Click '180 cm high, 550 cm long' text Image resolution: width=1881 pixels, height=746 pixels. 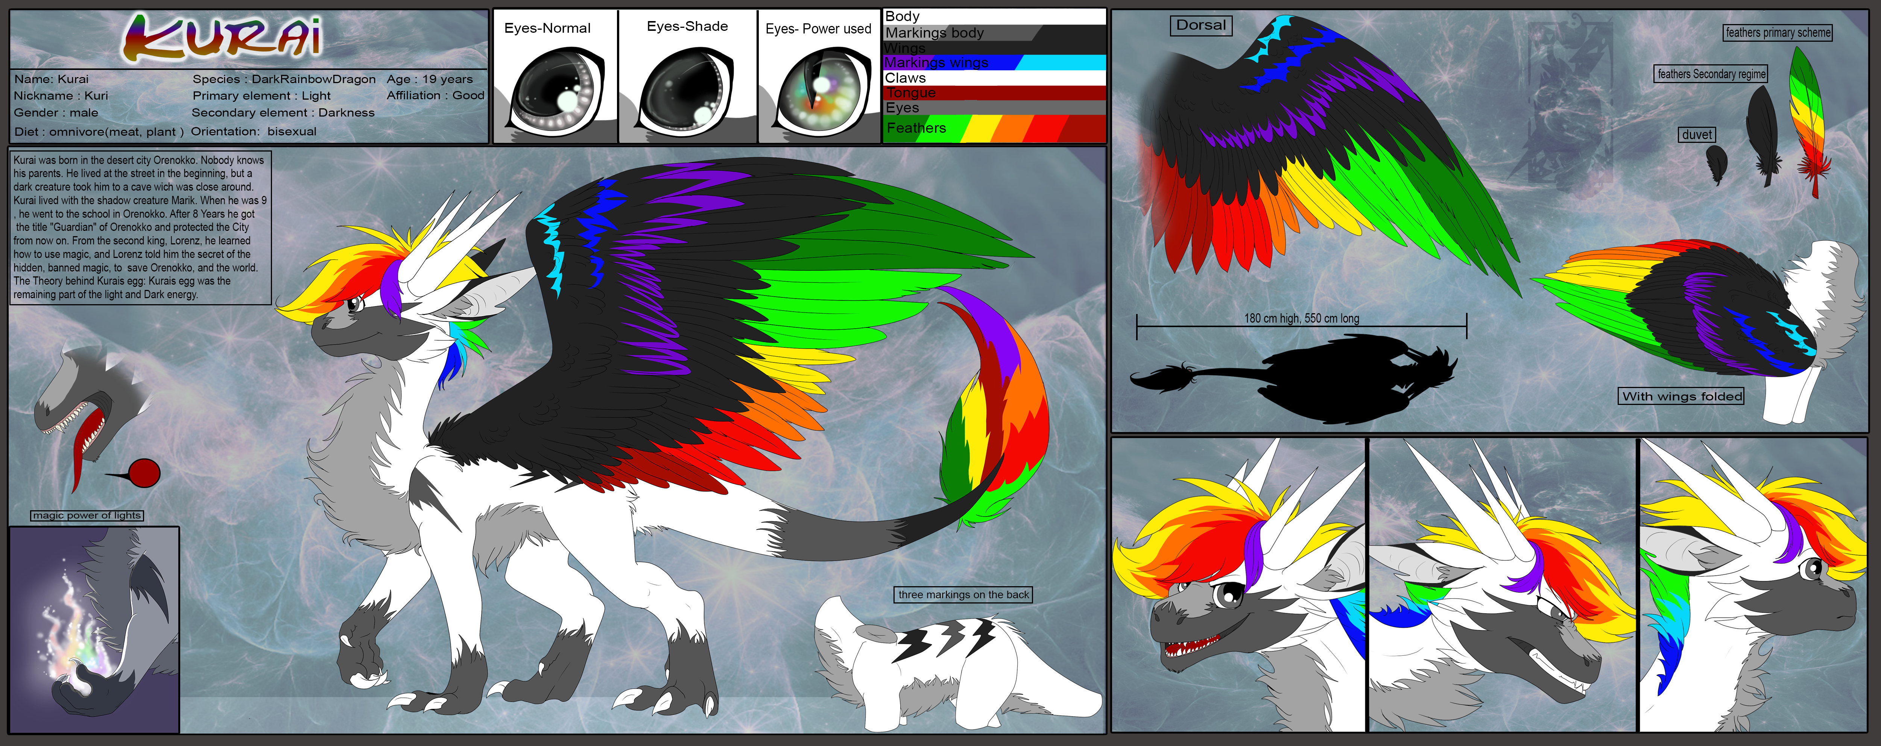point(1301,319)
